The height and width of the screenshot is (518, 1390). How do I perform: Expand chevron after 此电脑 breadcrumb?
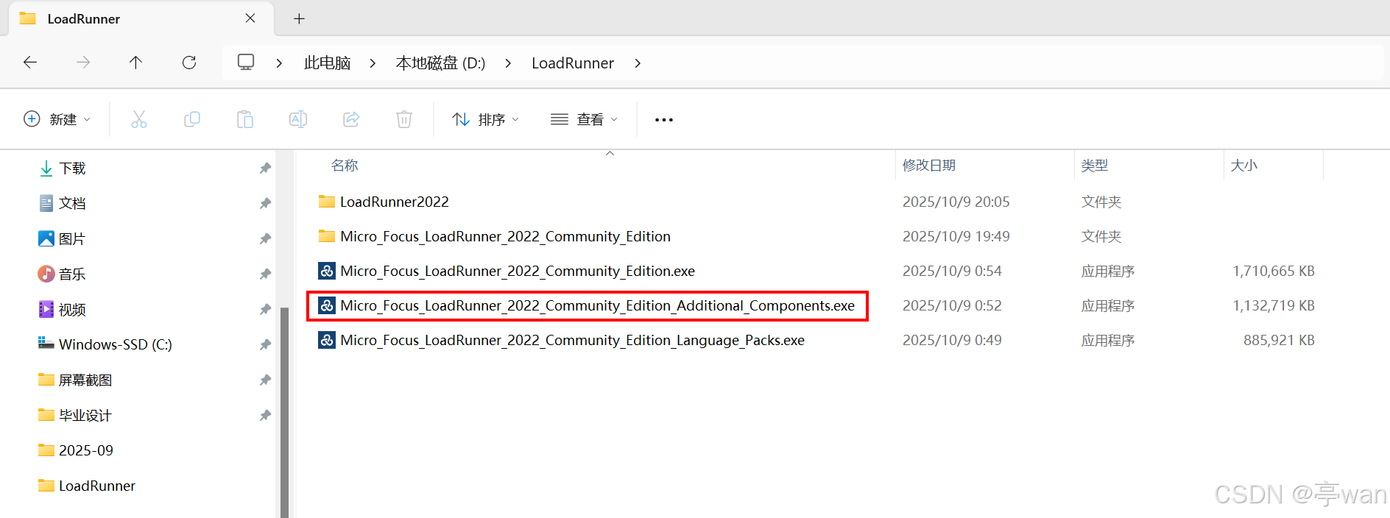pos(373,63)
